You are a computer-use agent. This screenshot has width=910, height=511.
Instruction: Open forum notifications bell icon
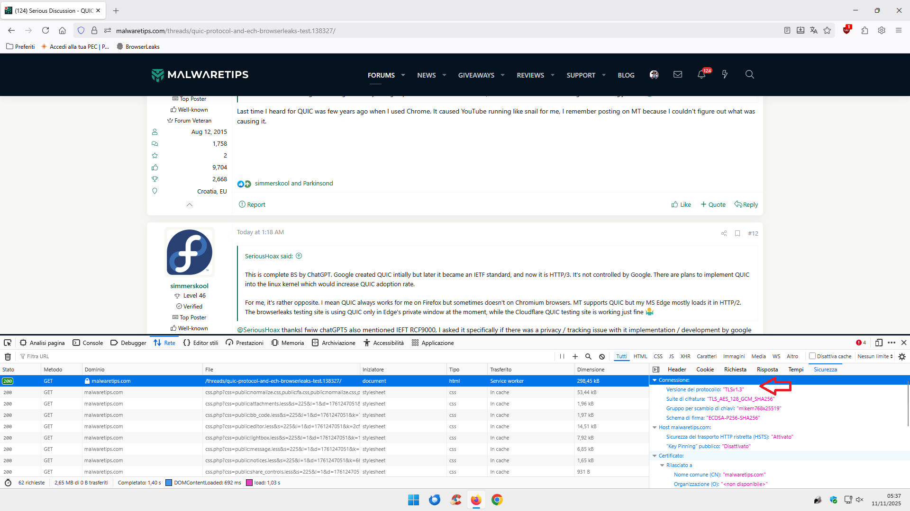click(701, 75)
